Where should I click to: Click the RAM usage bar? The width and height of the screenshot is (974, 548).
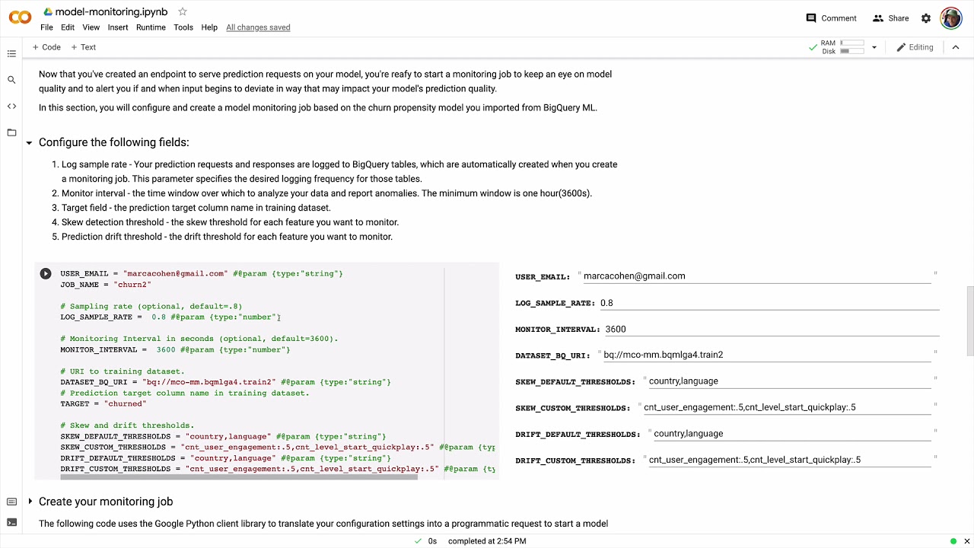[851, 43]
